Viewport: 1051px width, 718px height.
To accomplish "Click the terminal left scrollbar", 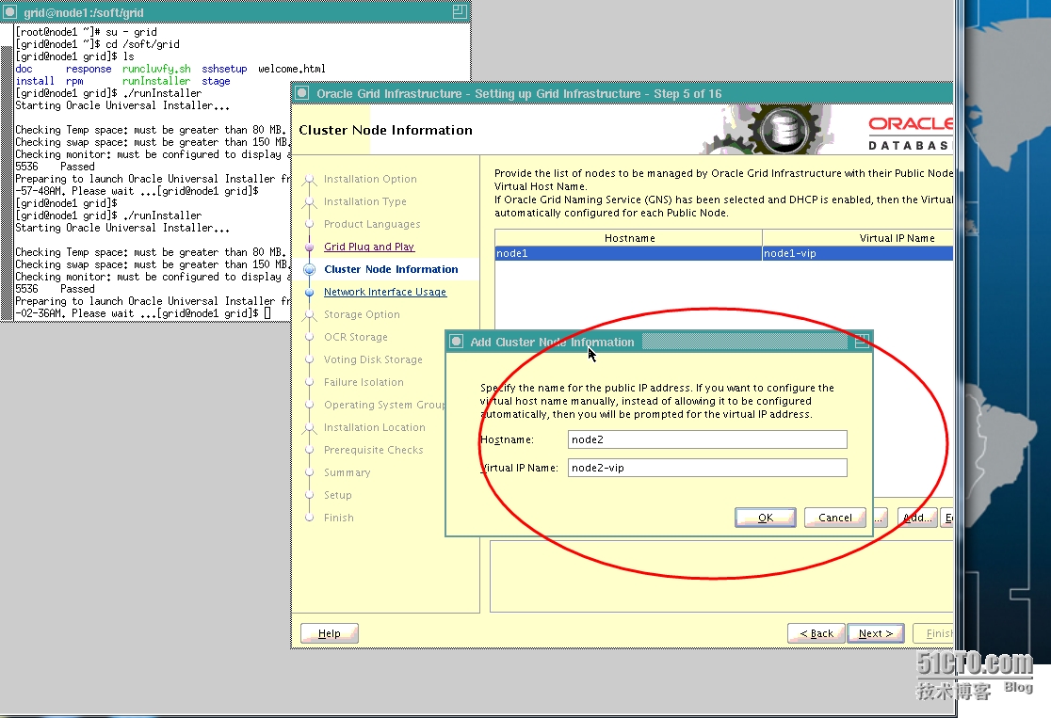I will (x=7, y=173).
